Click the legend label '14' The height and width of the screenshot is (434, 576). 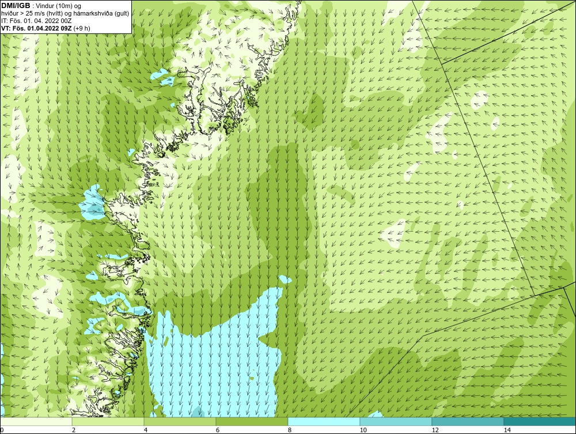coord(507,431)
